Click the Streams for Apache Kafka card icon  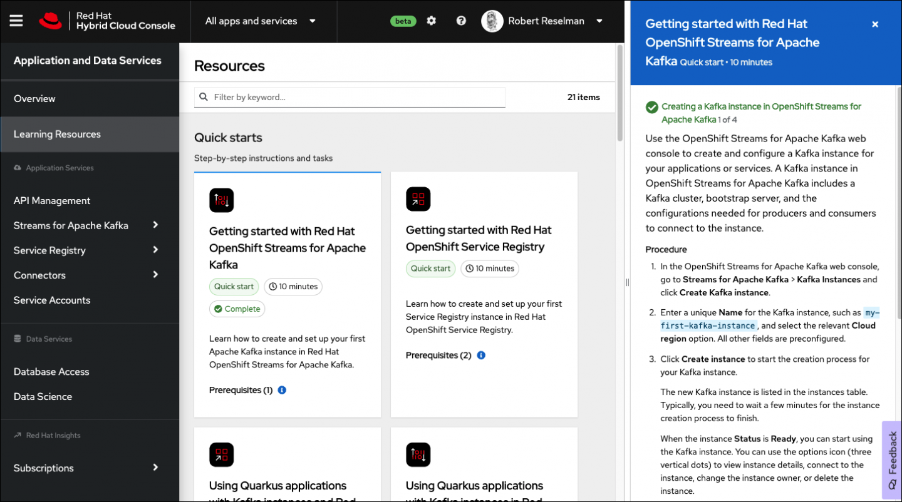click(x=221, y=200)
